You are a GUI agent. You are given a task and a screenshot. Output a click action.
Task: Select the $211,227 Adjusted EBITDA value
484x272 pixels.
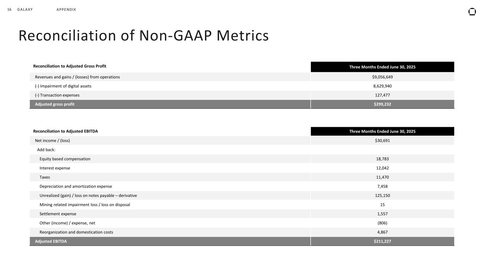[382, 242]
